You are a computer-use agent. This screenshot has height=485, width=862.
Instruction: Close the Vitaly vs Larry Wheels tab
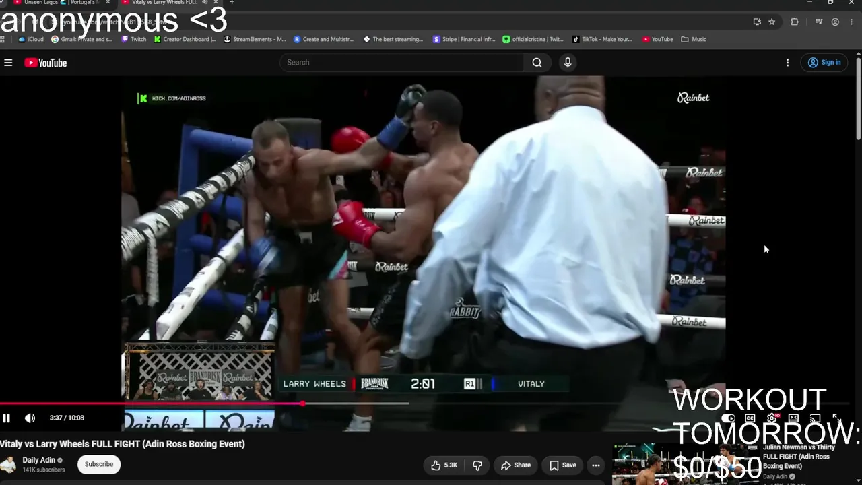[215, 3]
